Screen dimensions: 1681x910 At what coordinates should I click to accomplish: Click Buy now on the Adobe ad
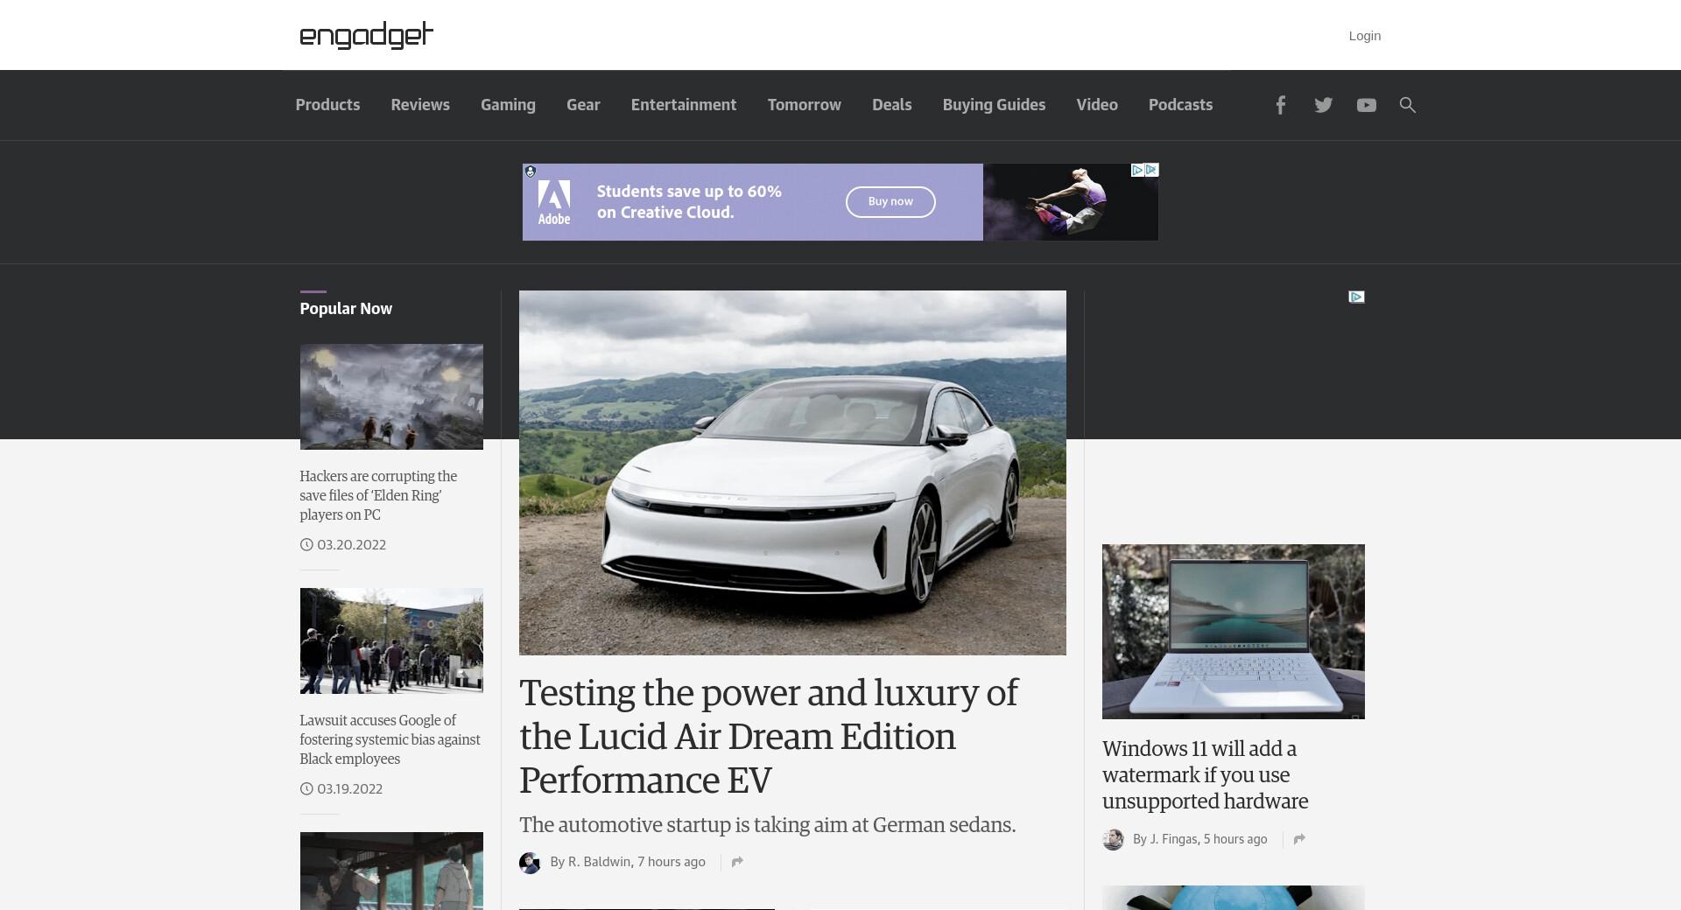coord(890,202)
